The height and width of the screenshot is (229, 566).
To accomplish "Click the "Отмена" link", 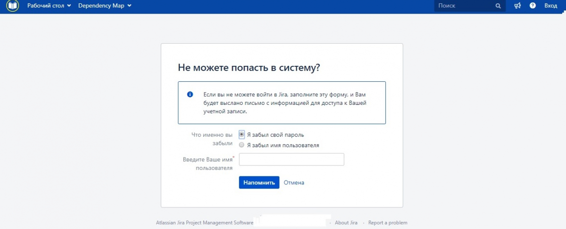I will pos(294,182).
